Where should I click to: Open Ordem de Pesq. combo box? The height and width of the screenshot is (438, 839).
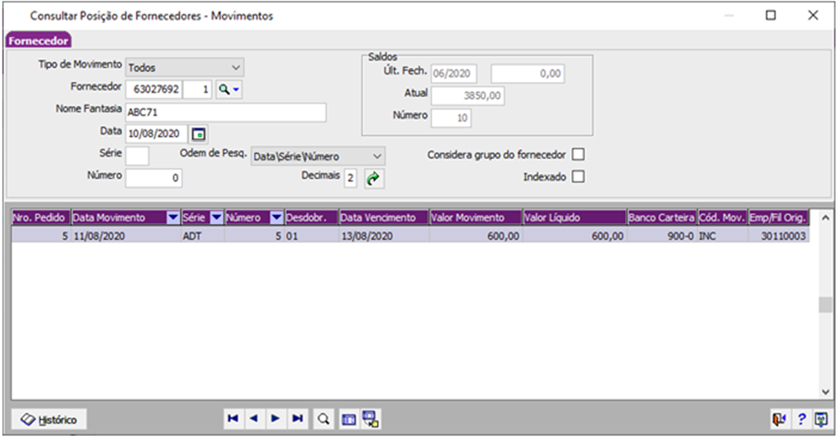318,156
